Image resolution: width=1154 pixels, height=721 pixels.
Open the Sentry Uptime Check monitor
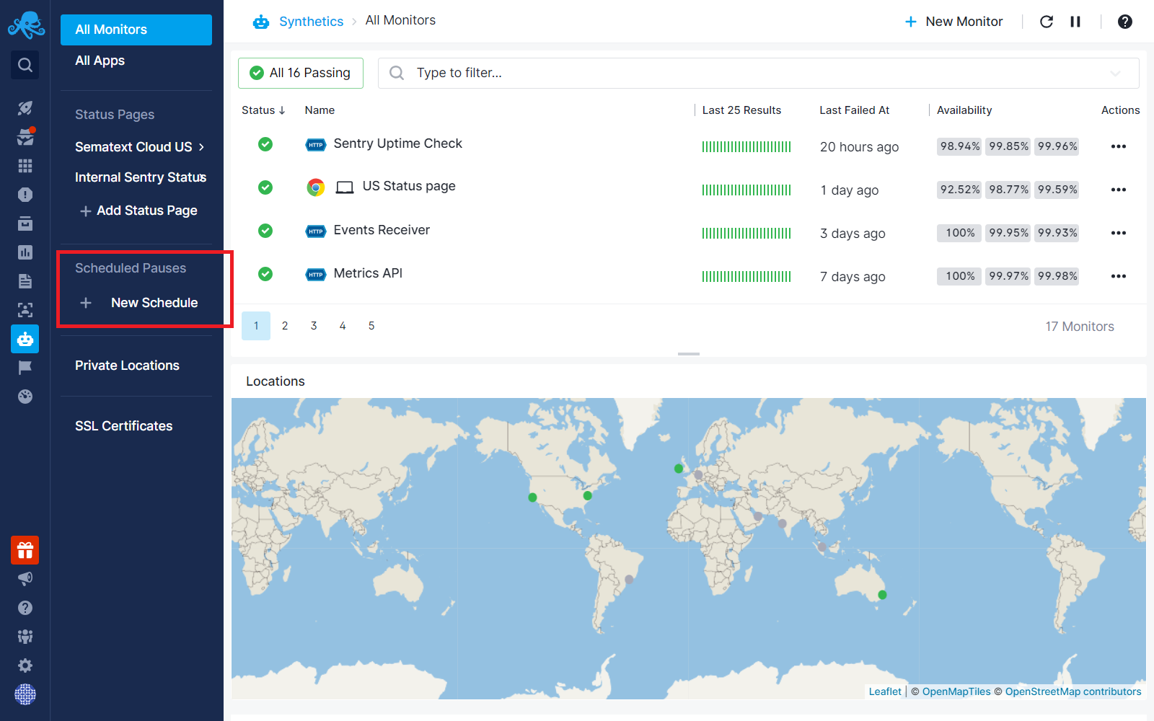click(x=397, y=143)
